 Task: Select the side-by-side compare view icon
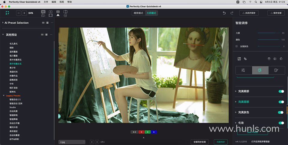click(x=50, y=12)
